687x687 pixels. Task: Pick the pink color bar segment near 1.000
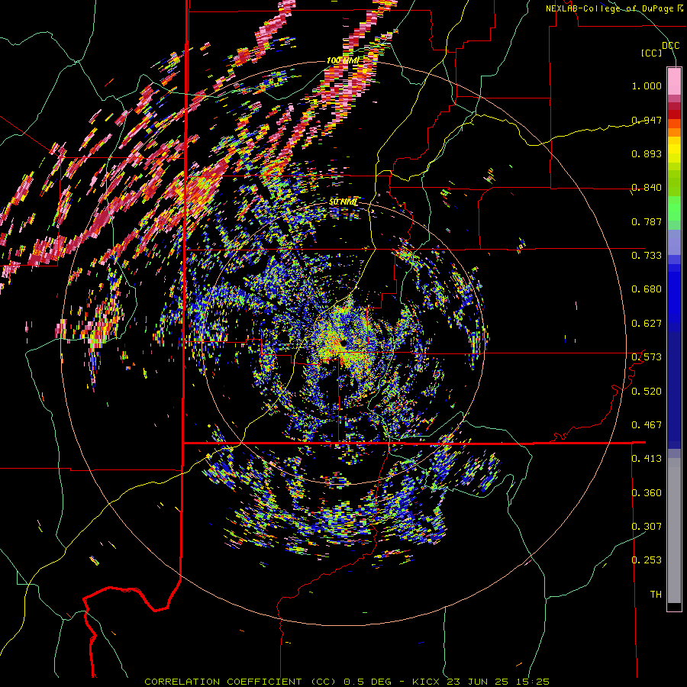[674, 82]
